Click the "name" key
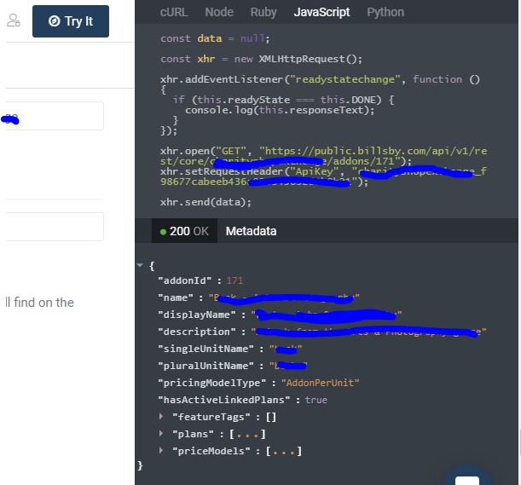Screen dimensions: 521x485 point(176,297)
